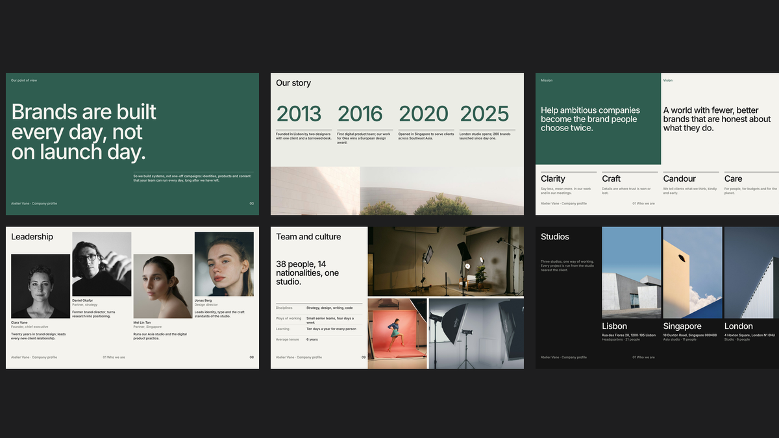Select the "Leadership" slide title

pos(32,237)
